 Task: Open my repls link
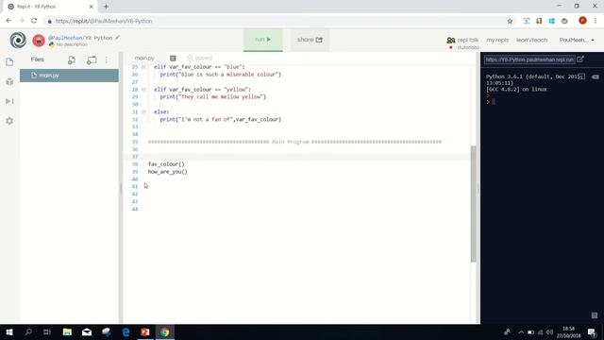pyautogui.click(x=497, y=40)
